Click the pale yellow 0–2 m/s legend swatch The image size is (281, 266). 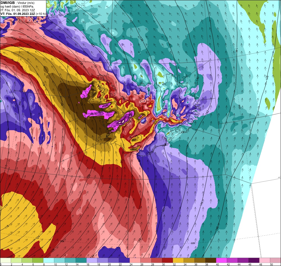6,260
